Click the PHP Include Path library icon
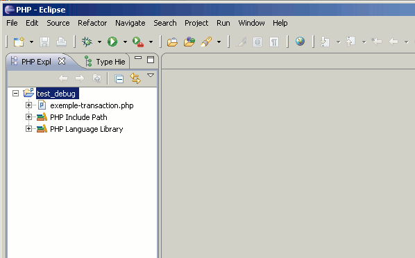The width and height of the screenshot is (415, 258). click(42, 117)
